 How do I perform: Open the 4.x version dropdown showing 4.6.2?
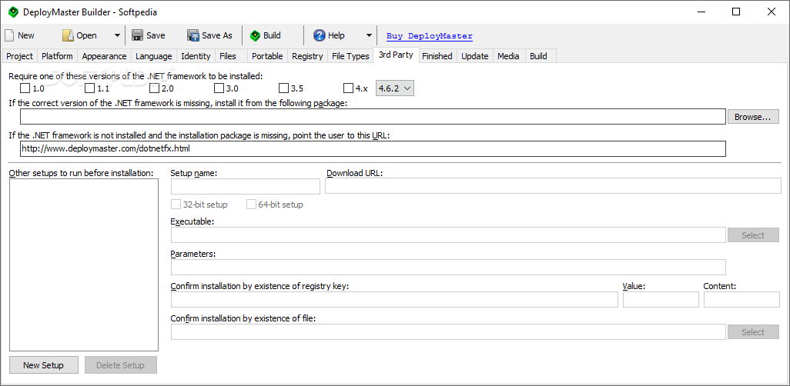pyautogui.click(x=395, y=88)
